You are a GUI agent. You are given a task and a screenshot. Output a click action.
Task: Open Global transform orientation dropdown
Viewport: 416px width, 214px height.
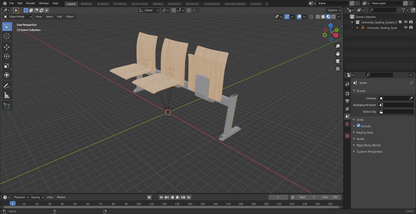tap(149, 10)
